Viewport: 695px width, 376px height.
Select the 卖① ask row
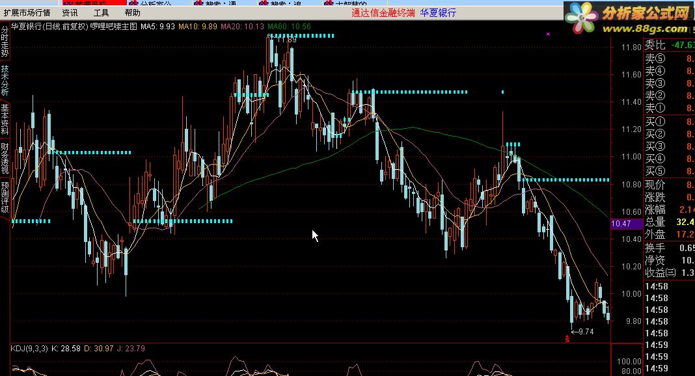pos(669,108)
